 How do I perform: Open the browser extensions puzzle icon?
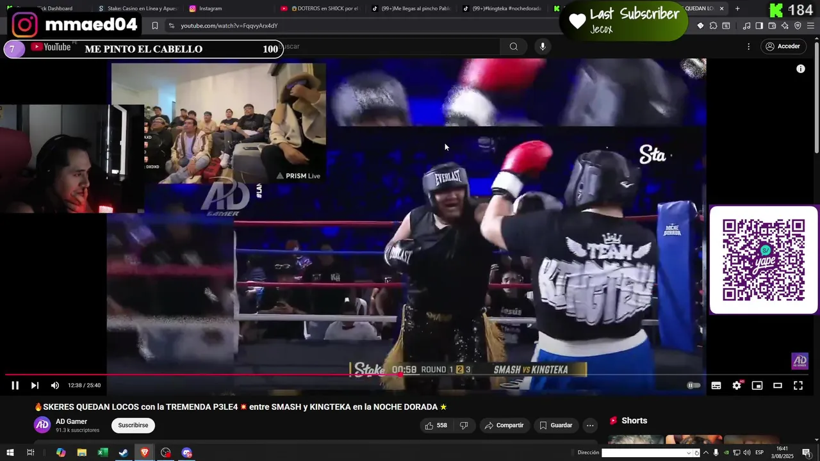point(713,26)
